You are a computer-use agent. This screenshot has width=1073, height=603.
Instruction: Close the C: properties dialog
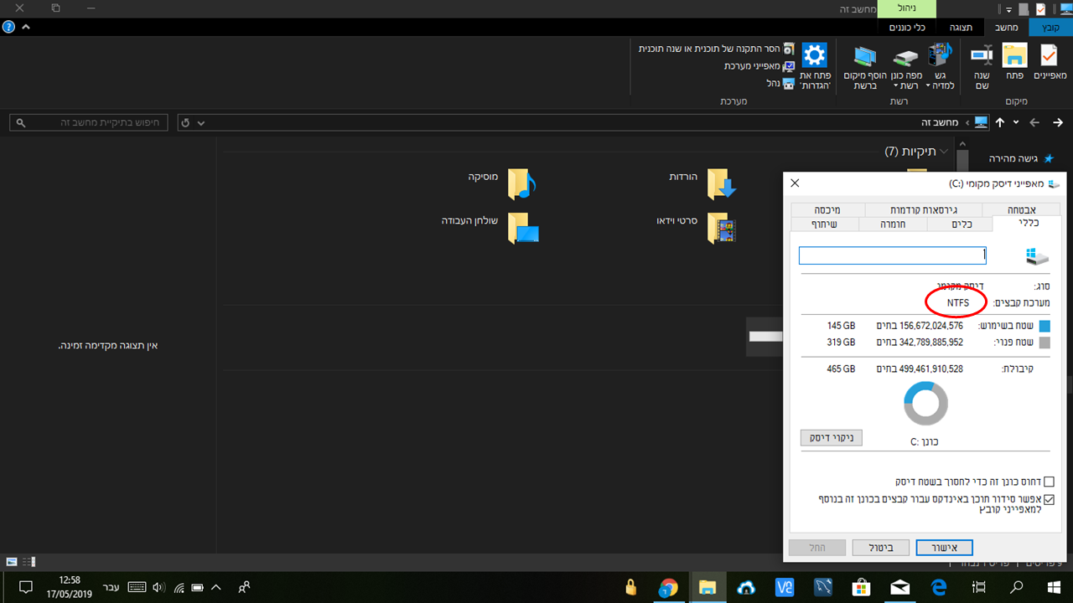click(795, 183)
